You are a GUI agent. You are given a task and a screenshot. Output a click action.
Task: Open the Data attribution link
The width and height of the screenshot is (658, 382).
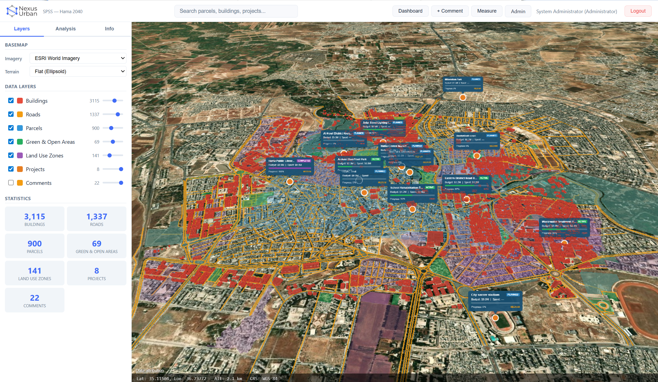click(x=149, y=370)
